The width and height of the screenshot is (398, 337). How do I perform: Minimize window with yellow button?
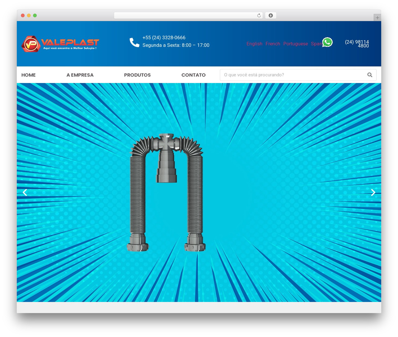pyautogui.click(x=29, y=16)
